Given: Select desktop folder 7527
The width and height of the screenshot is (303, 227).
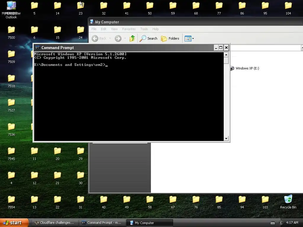Looking at the screenshot, I should 11,106.
